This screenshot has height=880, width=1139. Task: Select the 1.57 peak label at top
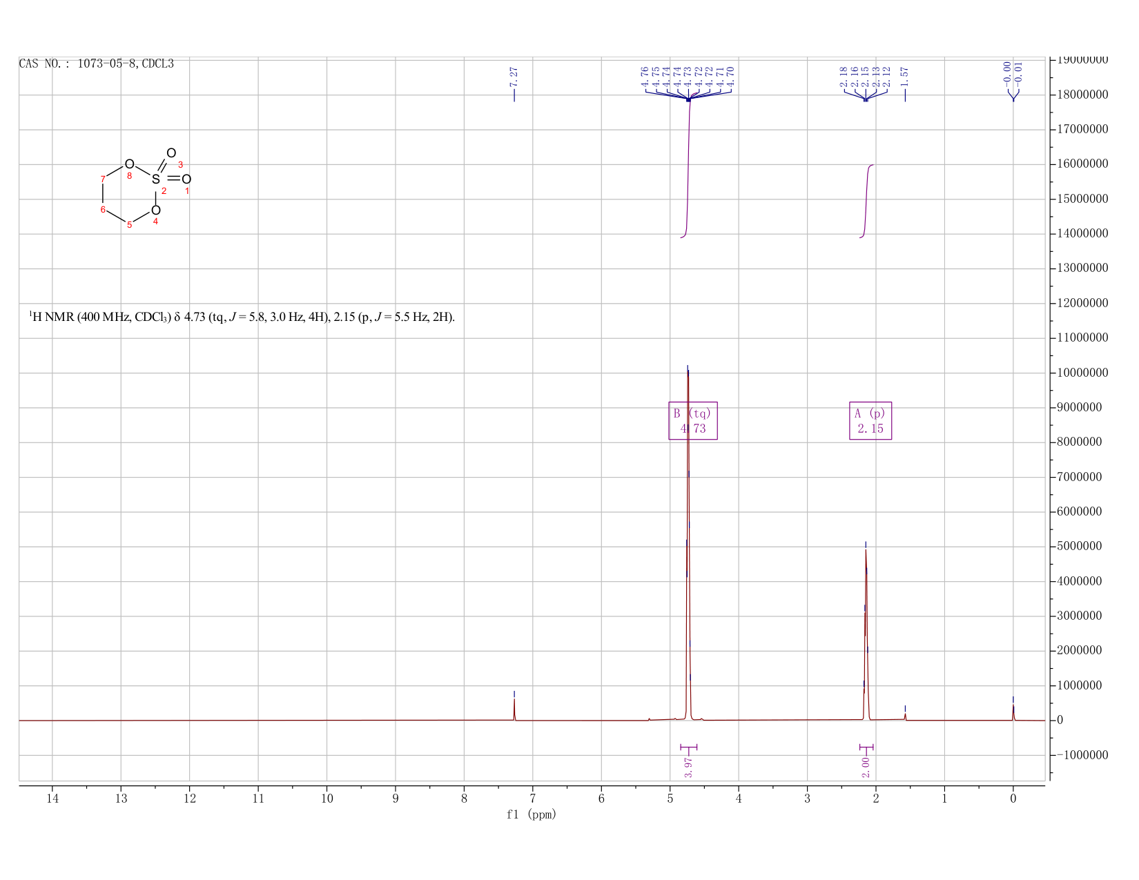(904, 77)
